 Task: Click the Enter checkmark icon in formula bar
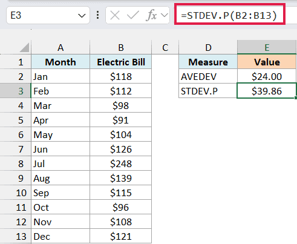133,15
